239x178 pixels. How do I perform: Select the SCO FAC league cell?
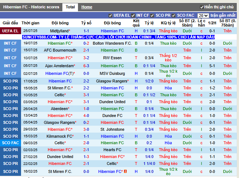click(x=11, y=143)
